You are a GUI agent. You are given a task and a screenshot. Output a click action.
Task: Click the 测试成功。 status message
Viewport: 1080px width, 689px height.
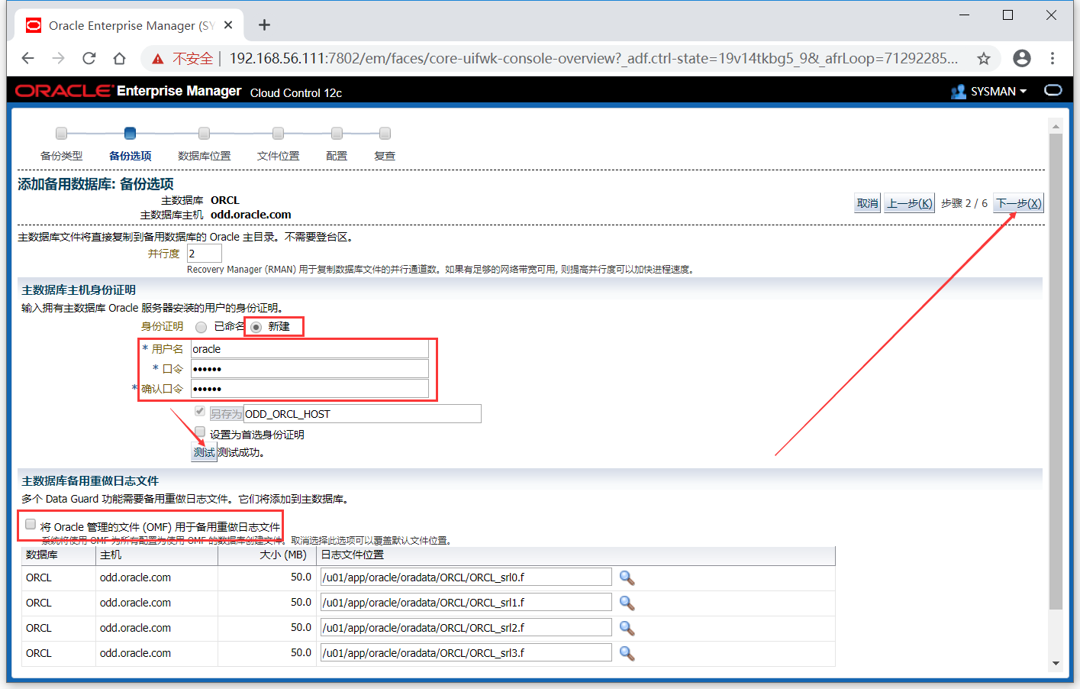(x=241, y=452)
